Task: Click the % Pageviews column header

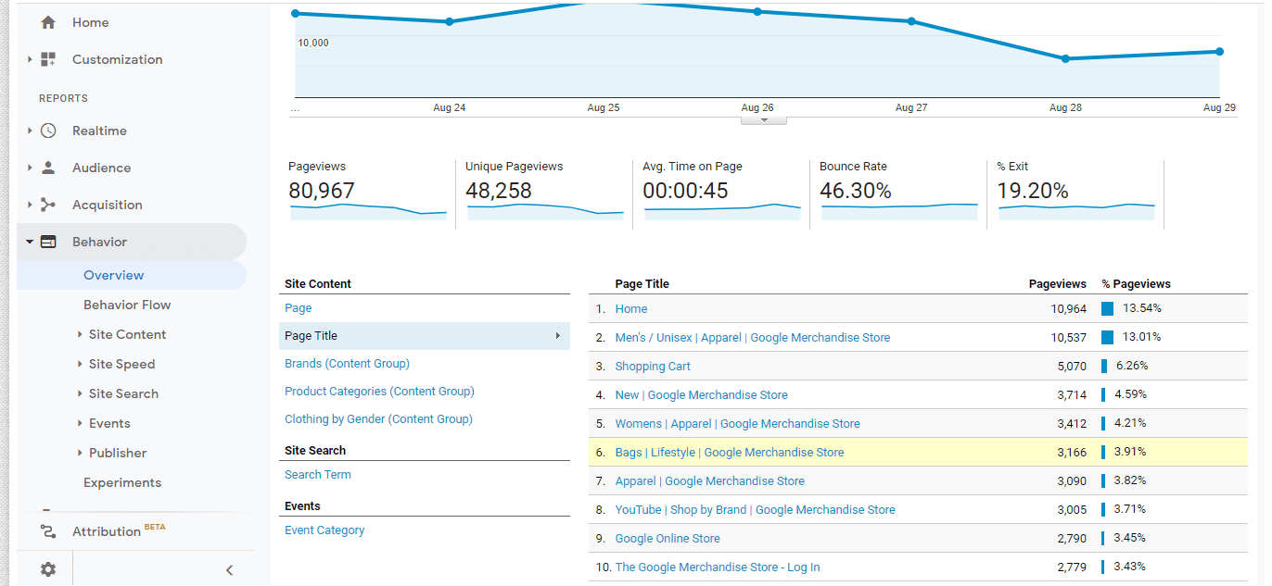Action: (1137, 284)
